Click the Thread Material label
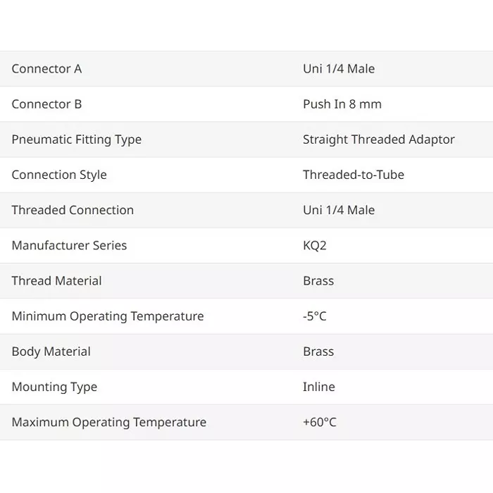Image resolution: width=493 pixels, height=493 pixels. pyautogui.click(x=56, y=280)
